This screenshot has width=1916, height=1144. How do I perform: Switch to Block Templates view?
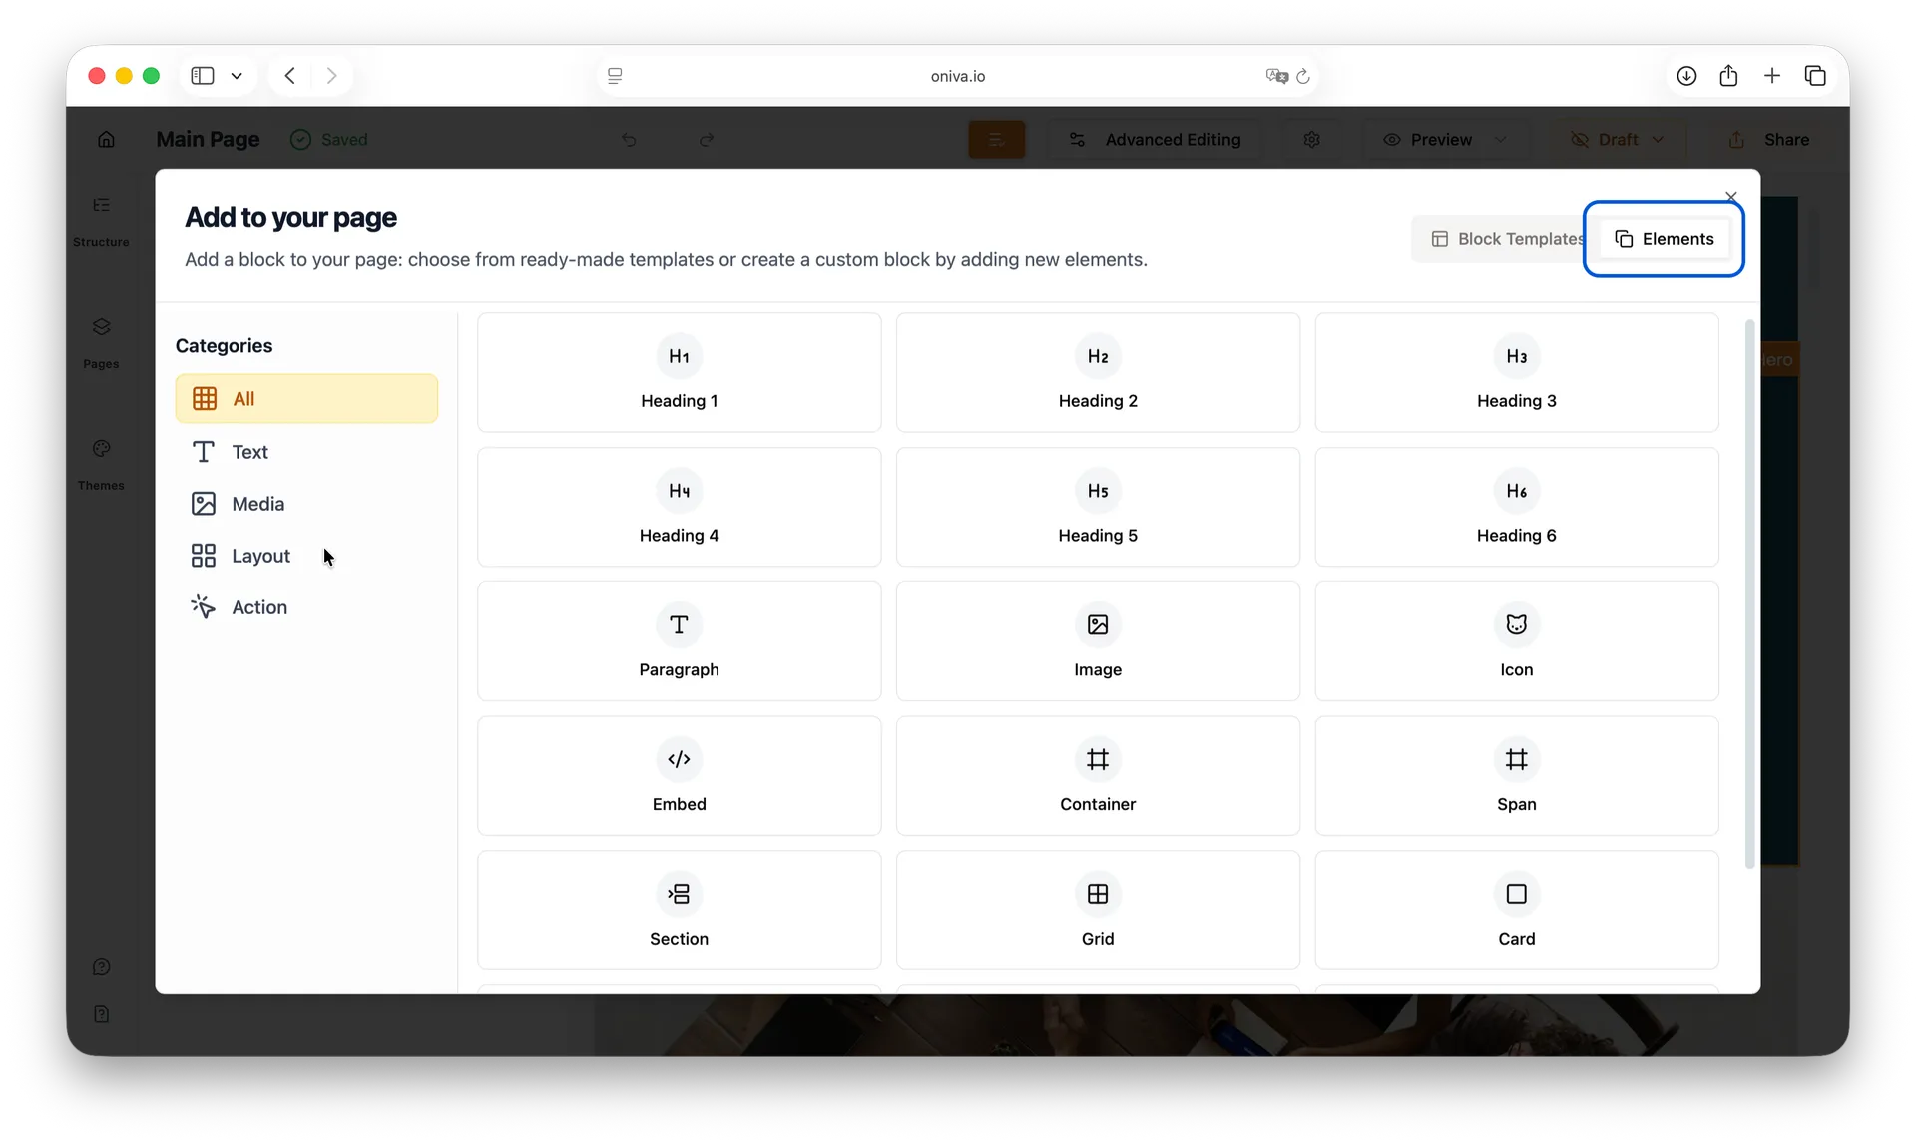point(1506,239)
